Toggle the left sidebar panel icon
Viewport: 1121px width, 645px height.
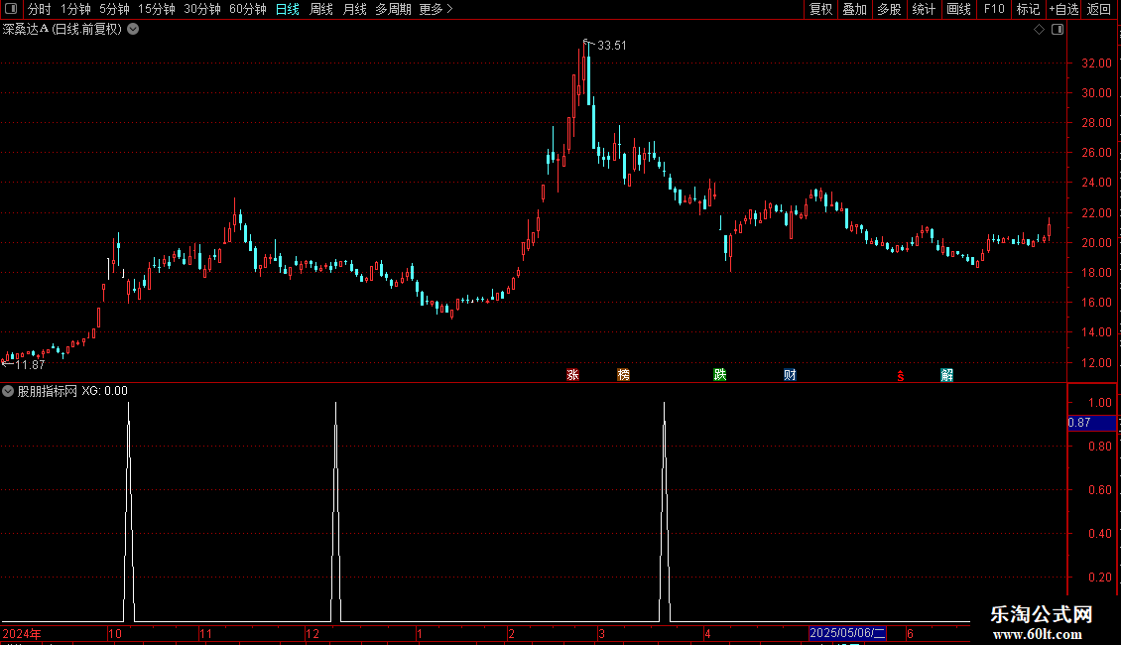(11, 9)
